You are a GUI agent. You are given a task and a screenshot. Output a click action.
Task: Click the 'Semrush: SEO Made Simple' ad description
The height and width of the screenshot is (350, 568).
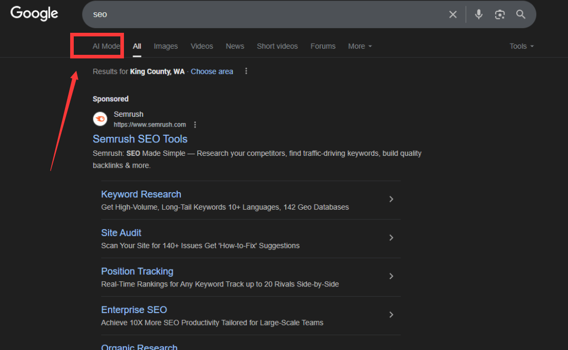(x=257, y=159)
